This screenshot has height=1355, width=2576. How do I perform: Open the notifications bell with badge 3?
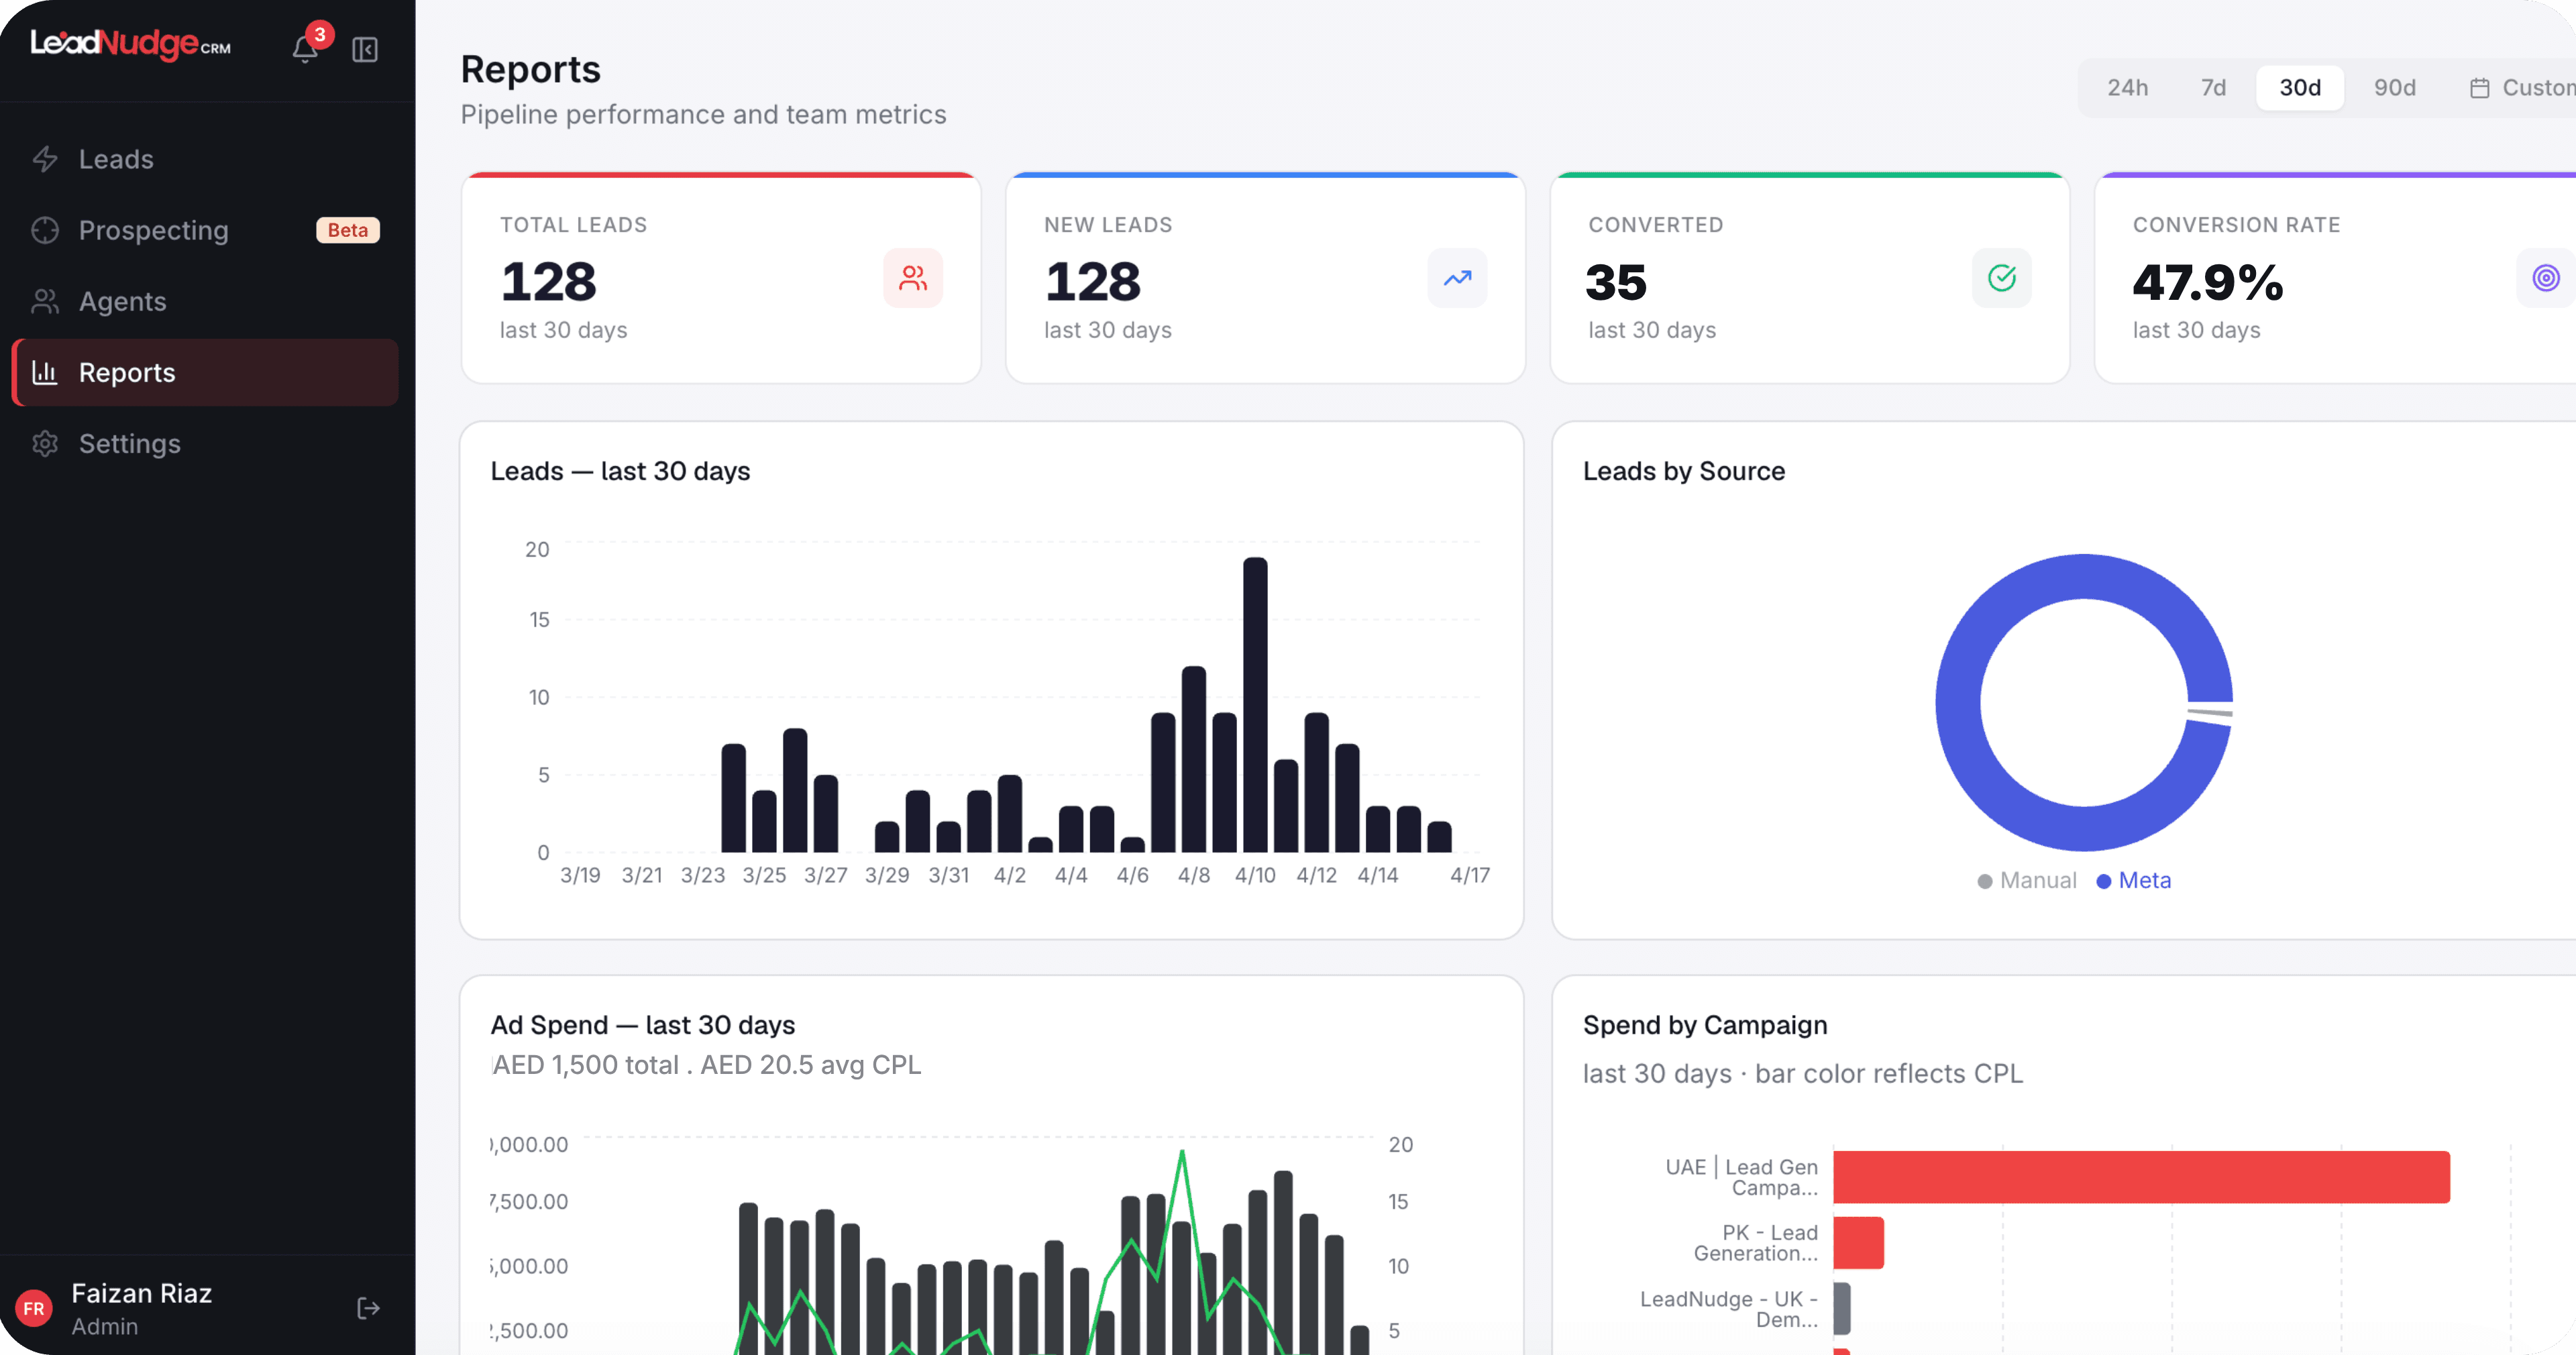coord(304,49)
